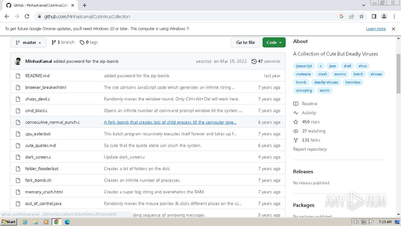This screenshot has width=401, height=226.
Task: Click the branch icon beside 1 branch
Action: tap(54, 42)
